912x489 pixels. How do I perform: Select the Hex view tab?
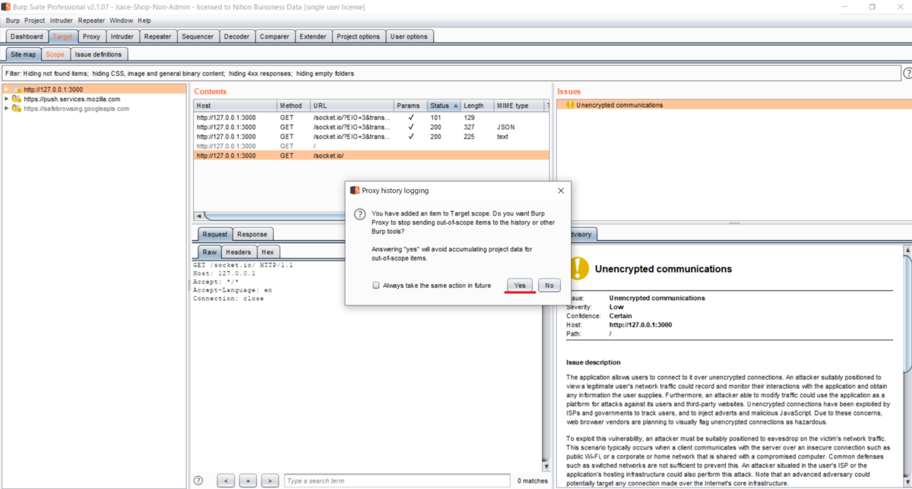(268, 252)
